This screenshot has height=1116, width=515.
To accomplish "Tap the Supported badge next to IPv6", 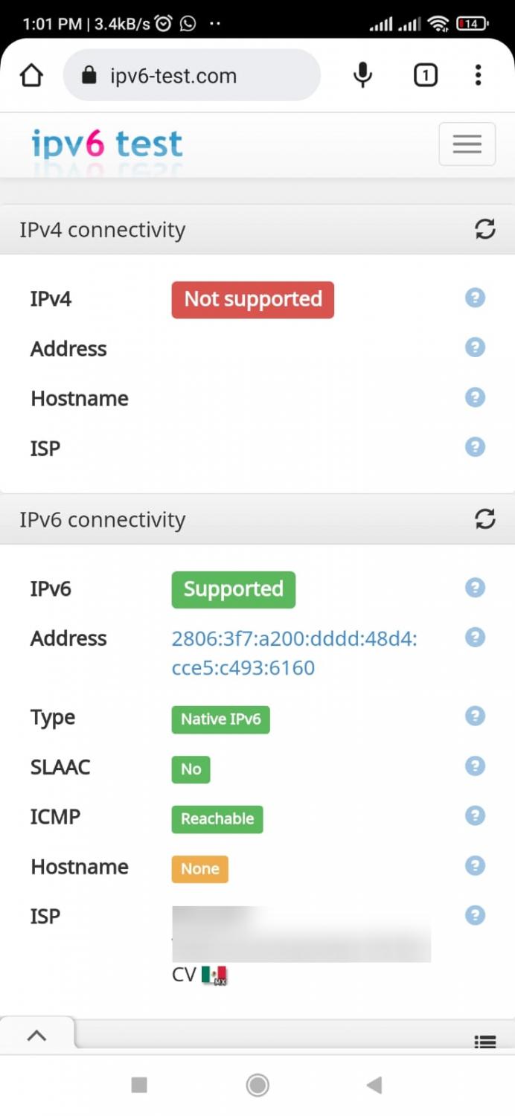I will pyautogui.click(x=233, y=589).
